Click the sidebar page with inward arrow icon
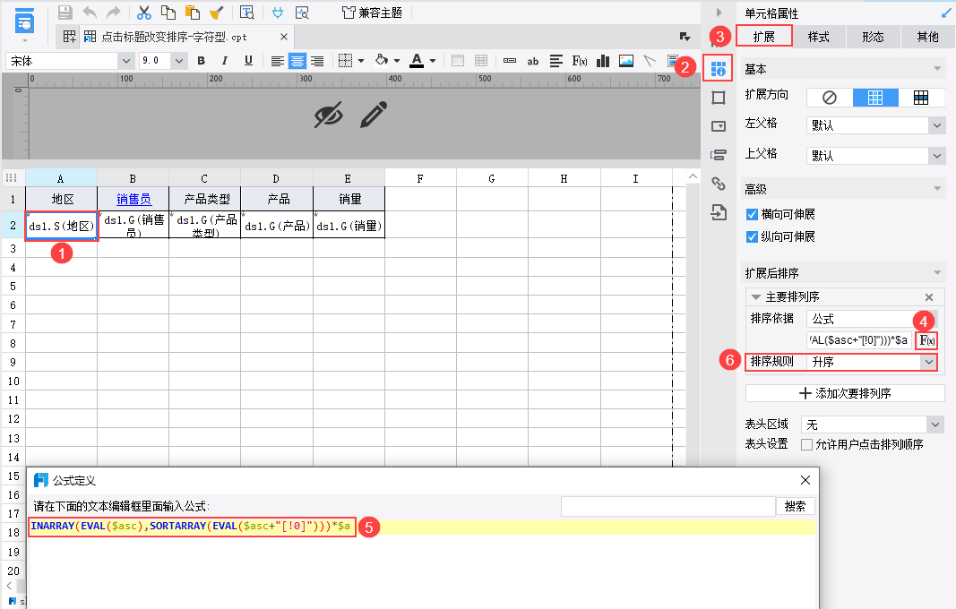This screenshot has width=956, height=609. pos(719,212)
